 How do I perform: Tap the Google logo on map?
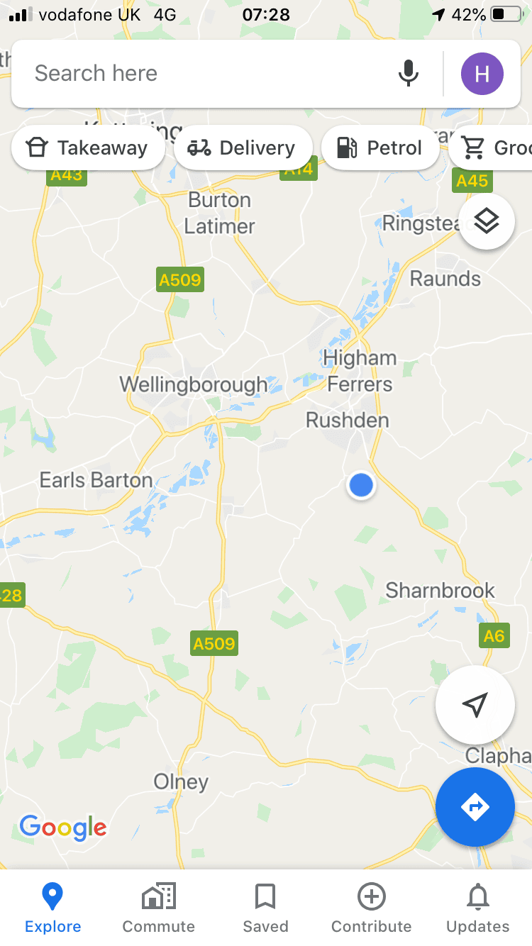(63, 828)
